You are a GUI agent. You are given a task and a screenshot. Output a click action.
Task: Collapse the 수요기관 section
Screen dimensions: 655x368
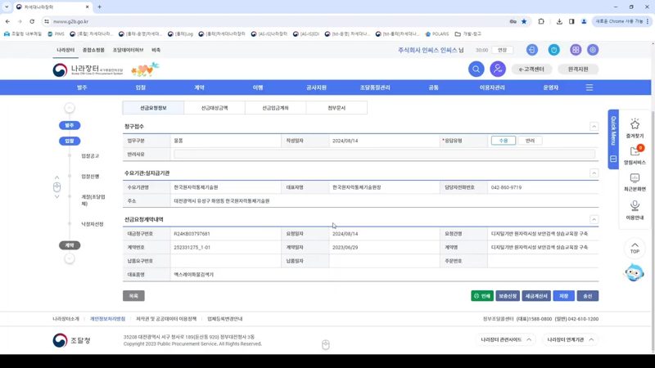click(594, 173)
